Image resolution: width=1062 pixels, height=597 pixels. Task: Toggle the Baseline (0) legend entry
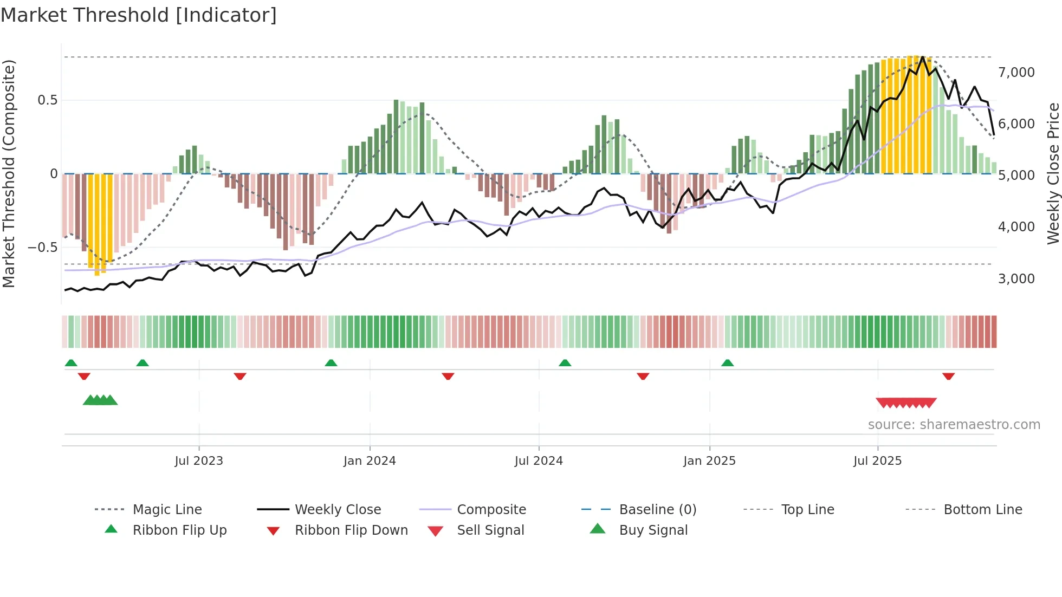click(657, 510)
